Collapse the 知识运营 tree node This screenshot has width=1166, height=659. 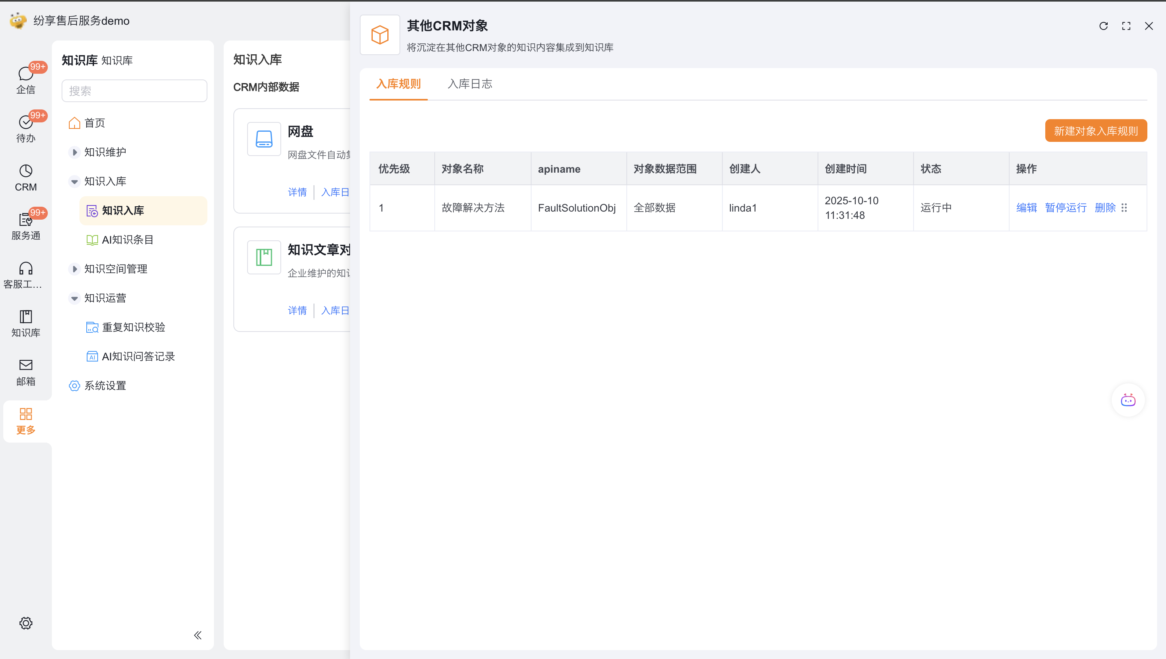(x=75, y=298)
